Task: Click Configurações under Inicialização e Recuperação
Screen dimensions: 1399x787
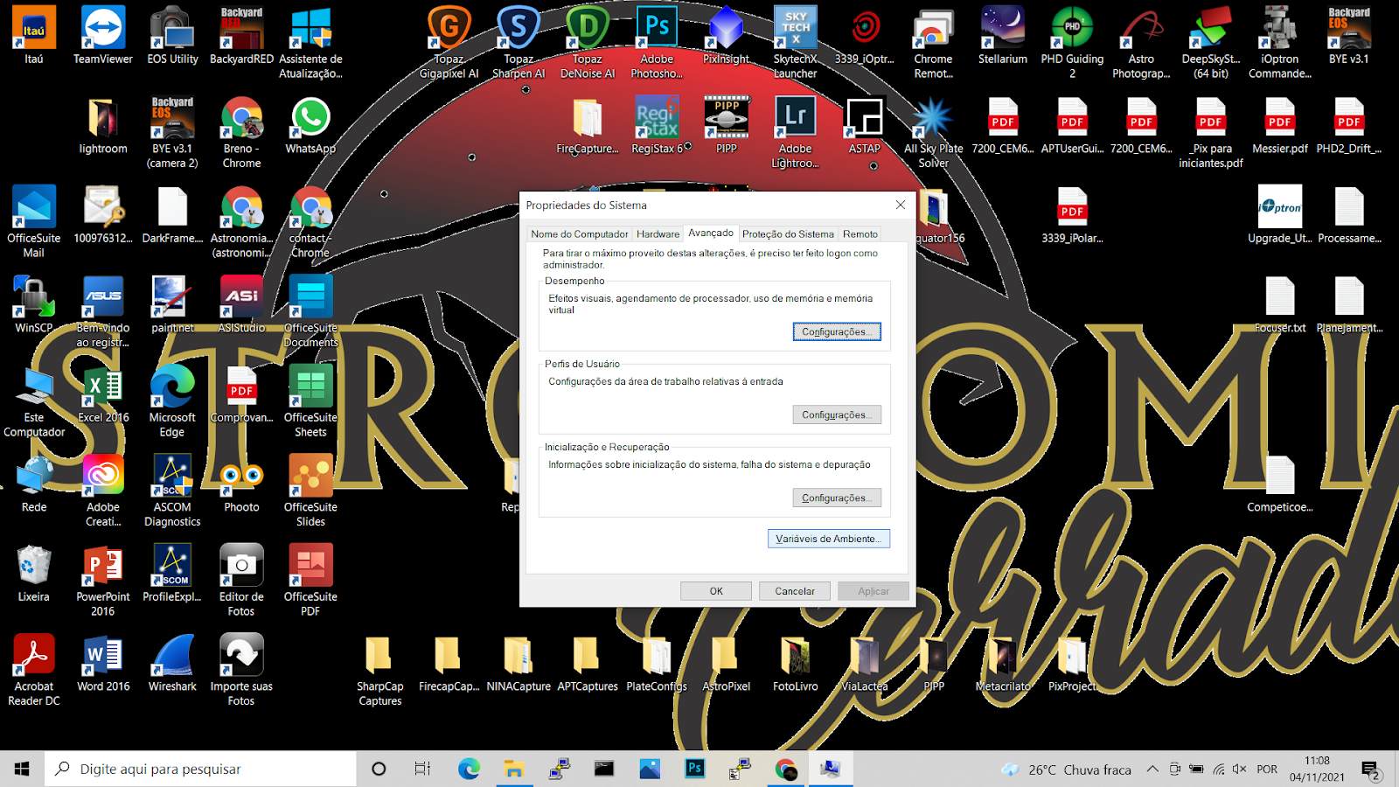Action: click(837, 498)
